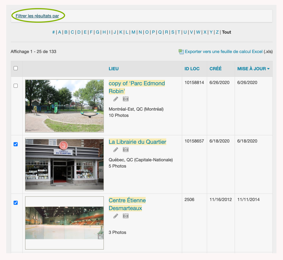Filter locations by letter X
Viewport: 283px width, 260px height.
[205, 32]
